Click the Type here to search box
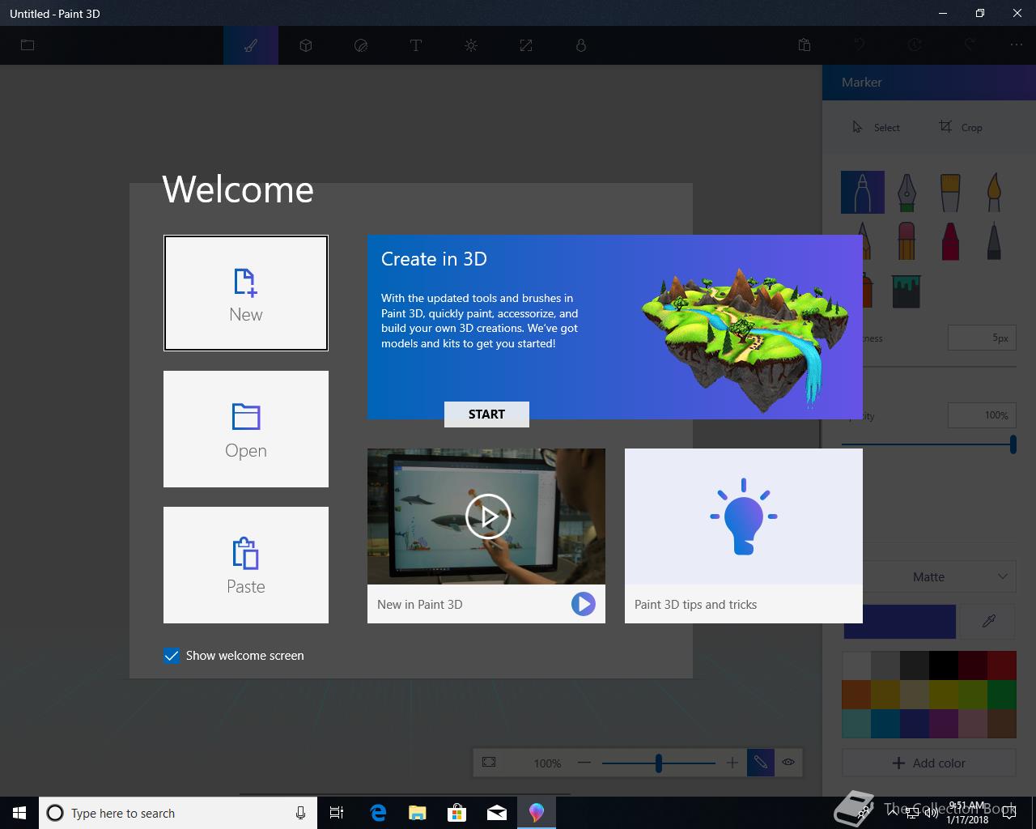Screen dimensions: 1036x829 [177, 813]
